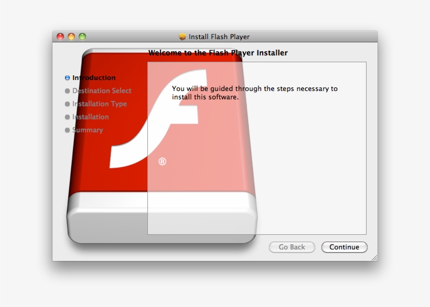The image size is (430, 307).
Task: Click the gray bullet beside Summary
Action: 68,130
